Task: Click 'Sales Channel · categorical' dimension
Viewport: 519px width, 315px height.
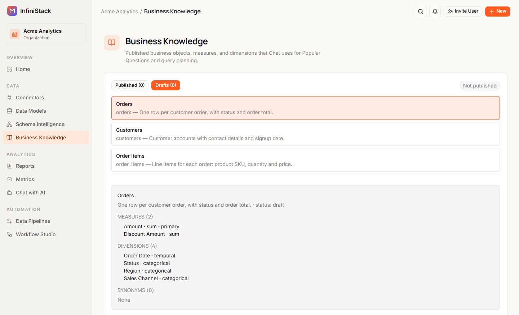Action: pos(156,278)
